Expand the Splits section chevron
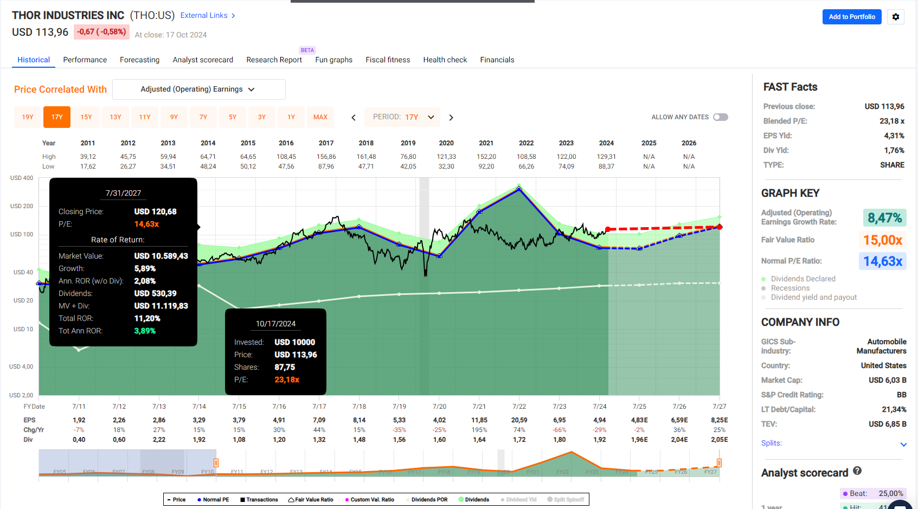The image size is (918, 509). coord(903,444)
